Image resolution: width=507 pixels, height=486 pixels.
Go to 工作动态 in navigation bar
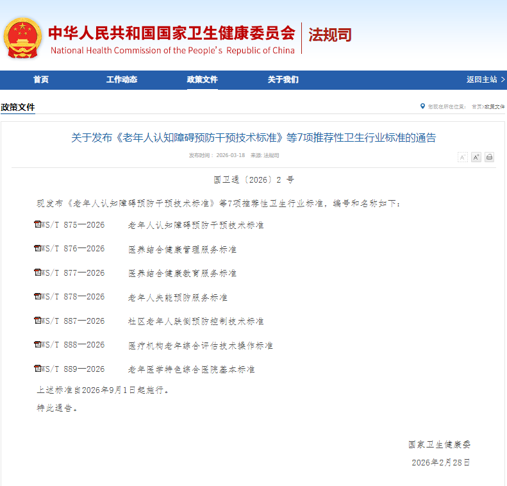point(122,80)
